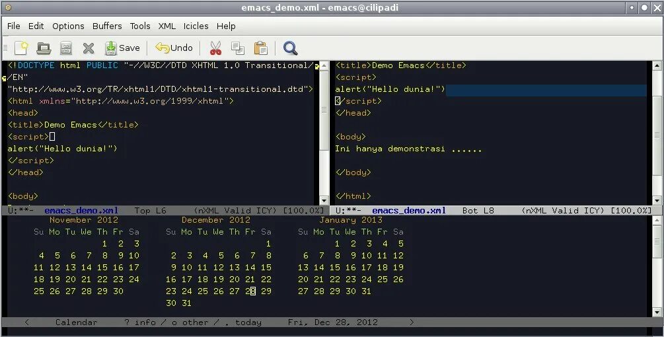Screen dimensions: 664x337
Task: Click calendar pane scrollbar up arrow
Action: click(x=657, y=220)
